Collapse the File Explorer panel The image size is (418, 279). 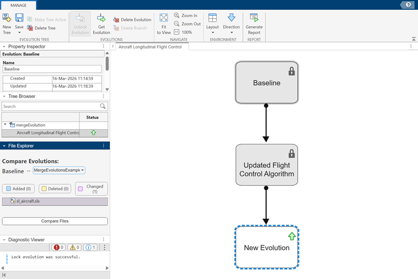coord(4,146)
